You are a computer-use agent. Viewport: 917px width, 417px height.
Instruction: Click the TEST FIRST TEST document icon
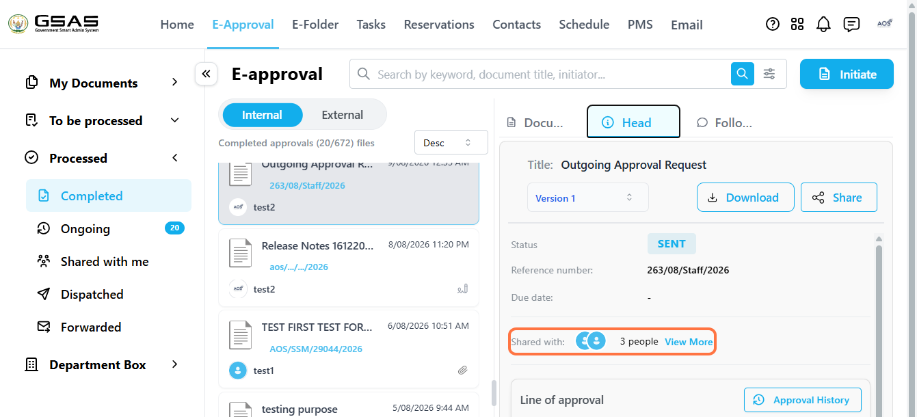point(240,335)
